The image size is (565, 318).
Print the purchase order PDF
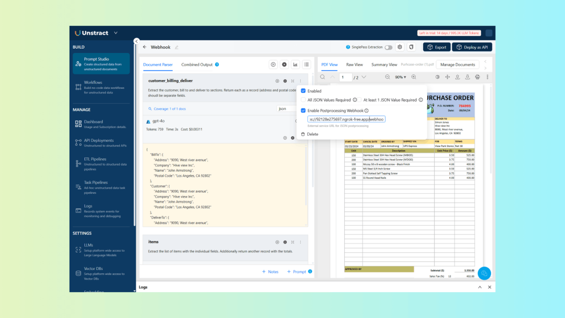(x=477, y=77)
